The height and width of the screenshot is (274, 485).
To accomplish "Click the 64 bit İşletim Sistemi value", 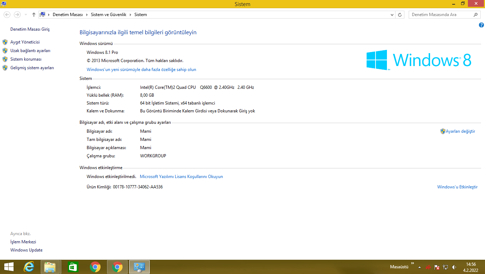I will [178, 103].
